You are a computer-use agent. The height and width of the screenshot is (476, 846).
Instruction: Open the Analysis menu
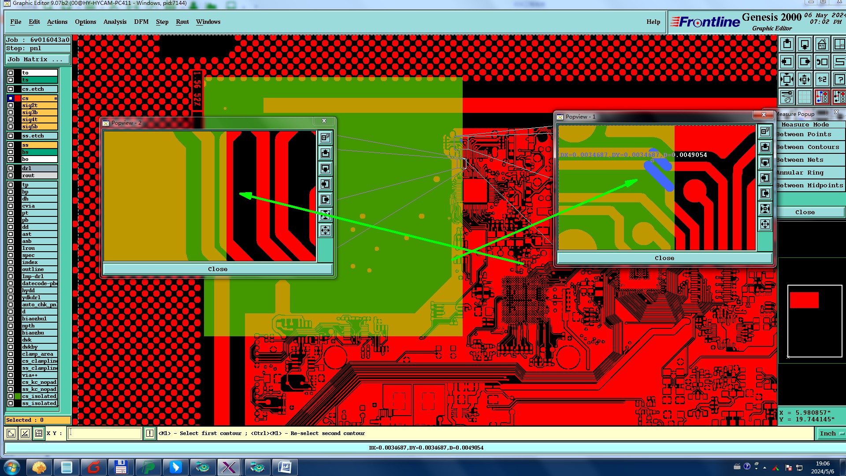coord(115,22)
